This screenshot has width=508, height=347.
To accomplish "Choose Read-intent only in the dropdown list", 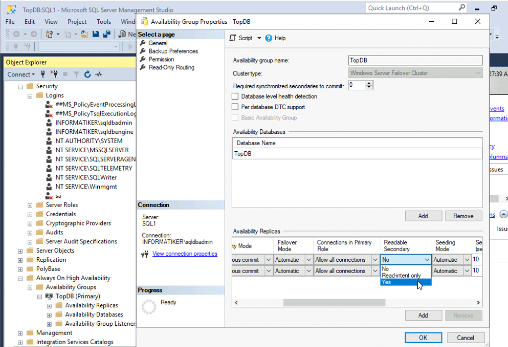I will pos(406,276).
